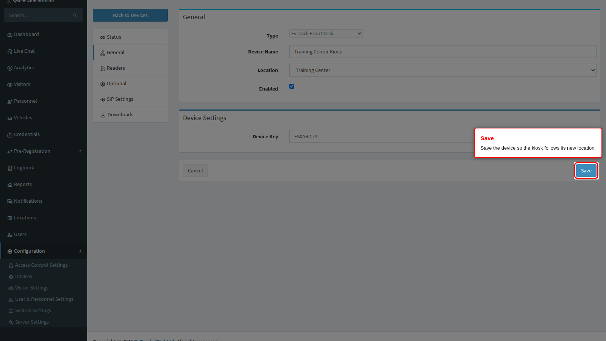This screenshot has width=606, height=341.
Task: Open the Status tab
Action: [x=130, y=37]
